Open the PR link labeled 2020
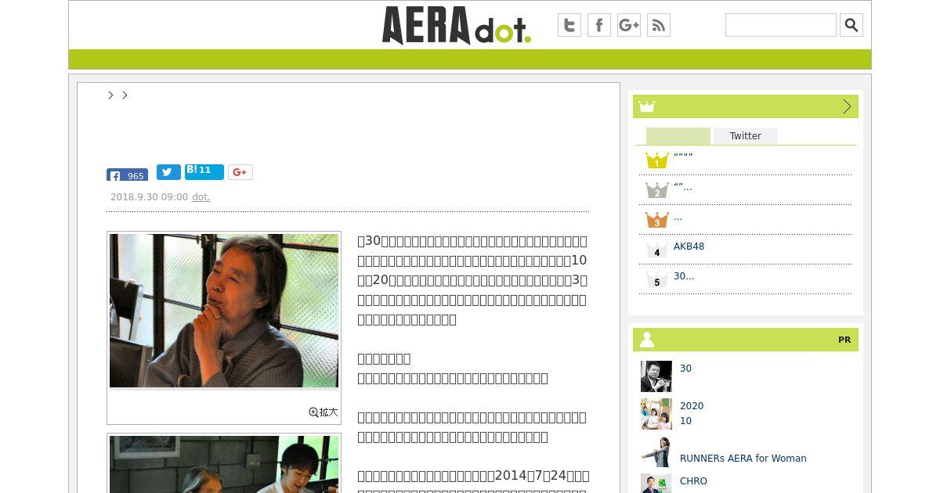Viewport: 940px width, 493px height. 692,406
